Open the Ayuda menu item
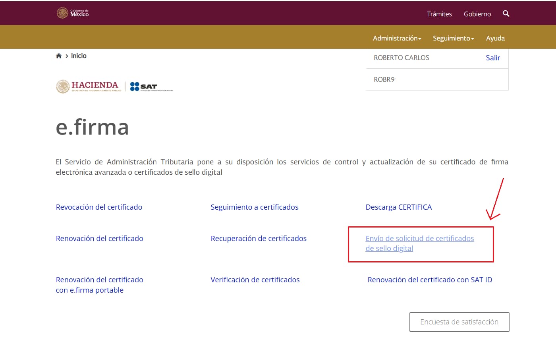556x353 pixels. click(495, 38)
